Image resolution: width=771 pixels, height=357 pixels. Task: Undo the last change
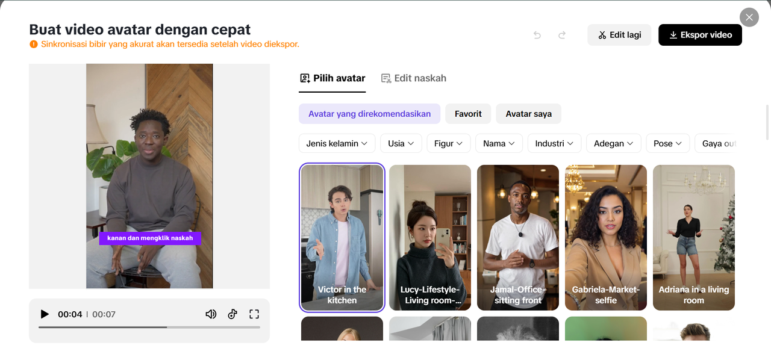point(537,35)
